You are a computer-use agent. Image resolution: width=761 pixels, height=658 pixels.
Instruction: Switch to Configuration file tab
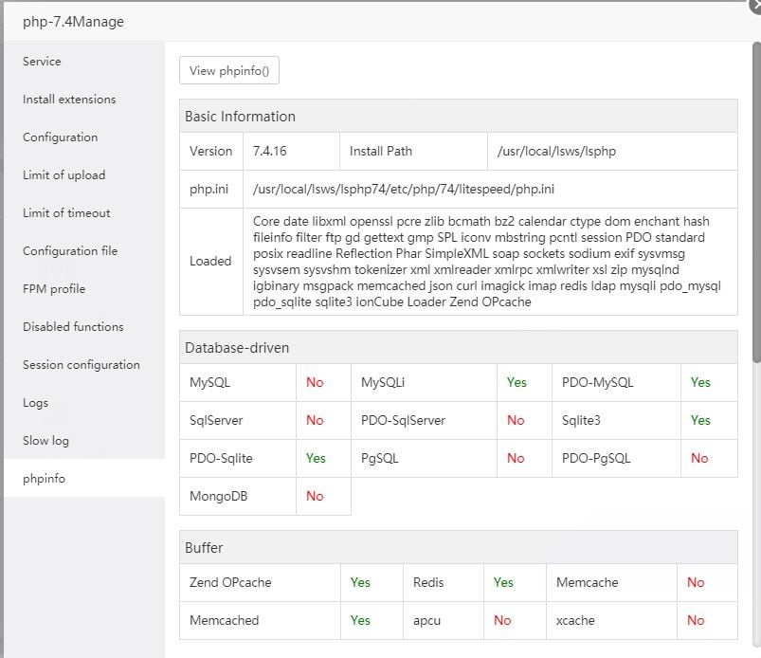[x=70, y=250]
